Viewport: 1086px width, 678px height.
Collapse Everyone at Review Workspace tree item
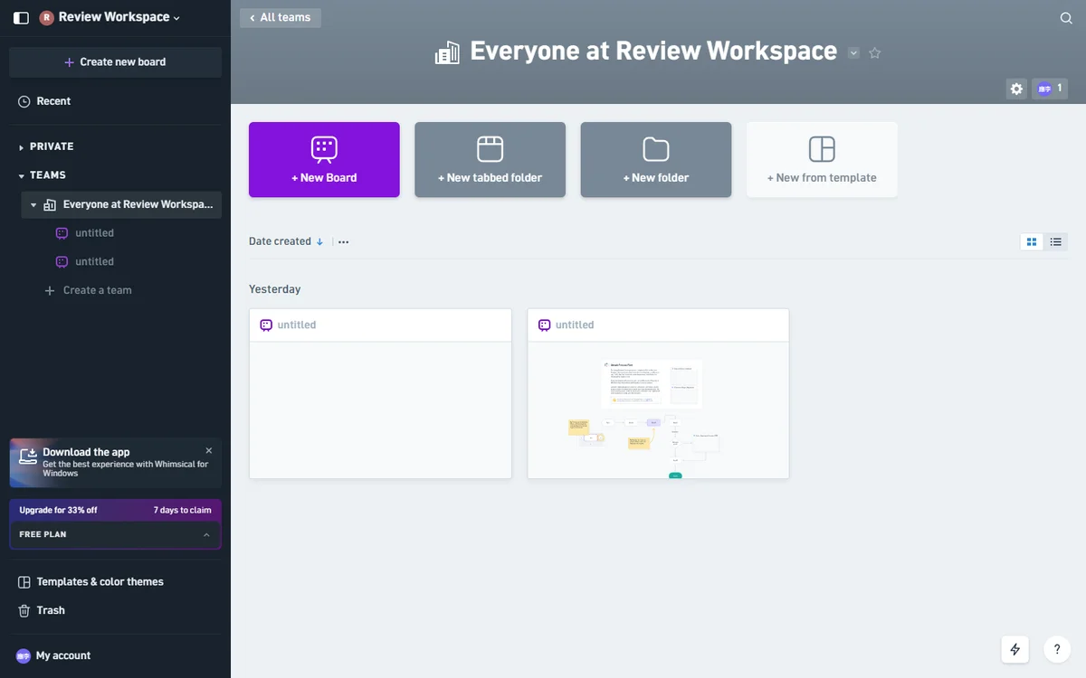click(33, 205)
